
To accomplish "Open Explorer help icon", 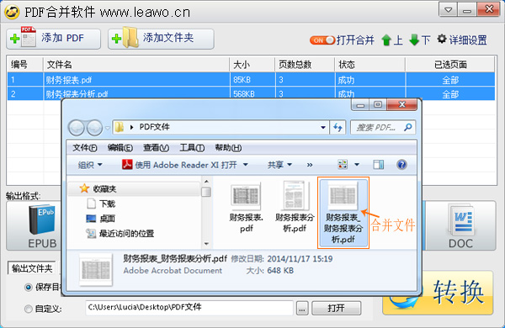I will point(401,165).
